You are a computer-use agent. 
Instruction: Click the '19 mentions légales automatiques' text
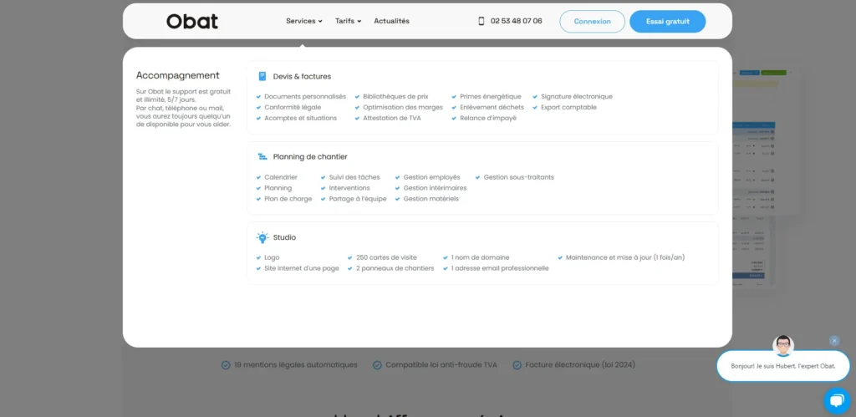tap(296, 364)
